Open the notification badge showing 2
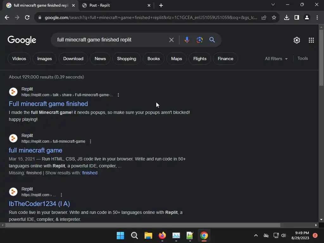This screenshot has height=243, width=324. coord(315,235)
